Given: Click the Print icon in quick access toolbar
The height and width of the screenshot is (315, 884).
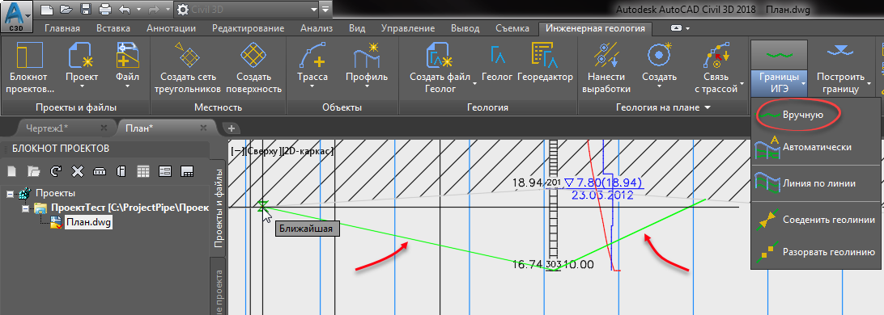Looking at the screenshot, I should point(105,10).
